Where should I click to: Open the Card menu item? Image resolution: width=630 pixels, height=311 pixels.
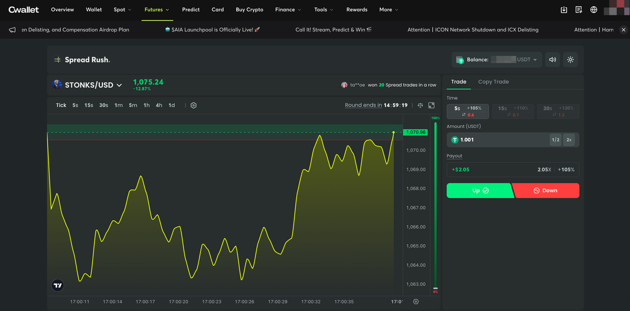click(218, 9)
